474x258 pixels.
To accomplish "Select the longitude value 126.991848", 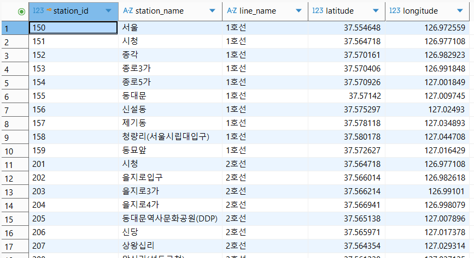I will coord(428,69).
